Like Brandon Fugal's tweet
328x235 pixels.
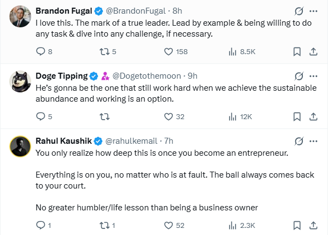[x=169, y=52]
